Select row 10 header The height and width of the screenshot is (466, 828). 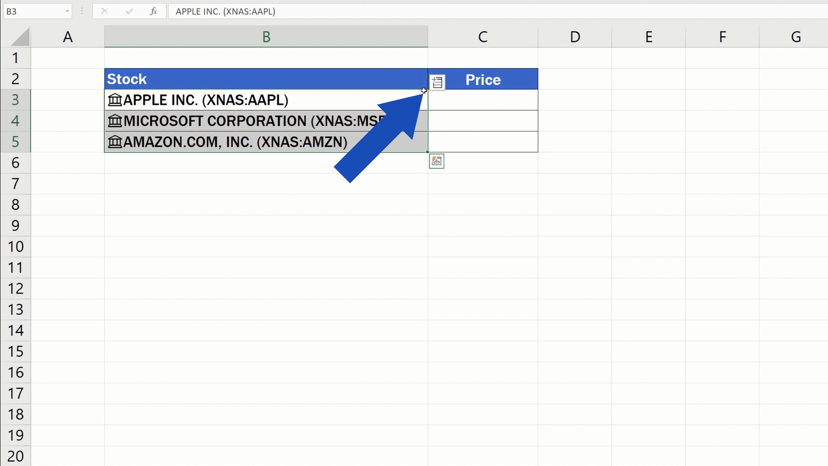pyautogui.click(x=16, y=247)
